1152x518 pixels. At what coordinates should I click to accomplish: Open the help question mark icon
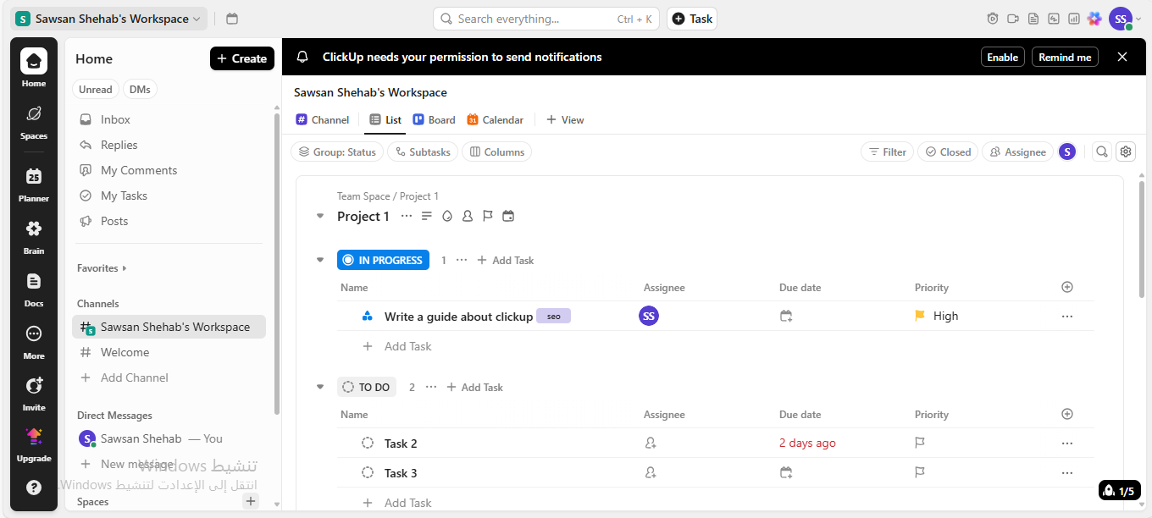pyautogui.click(x=34, y=488)
